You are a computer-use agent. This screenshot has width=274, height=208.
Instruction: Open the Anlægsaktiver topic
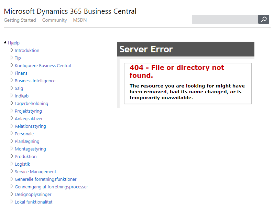pyautogui.click(x=29, y=119)
